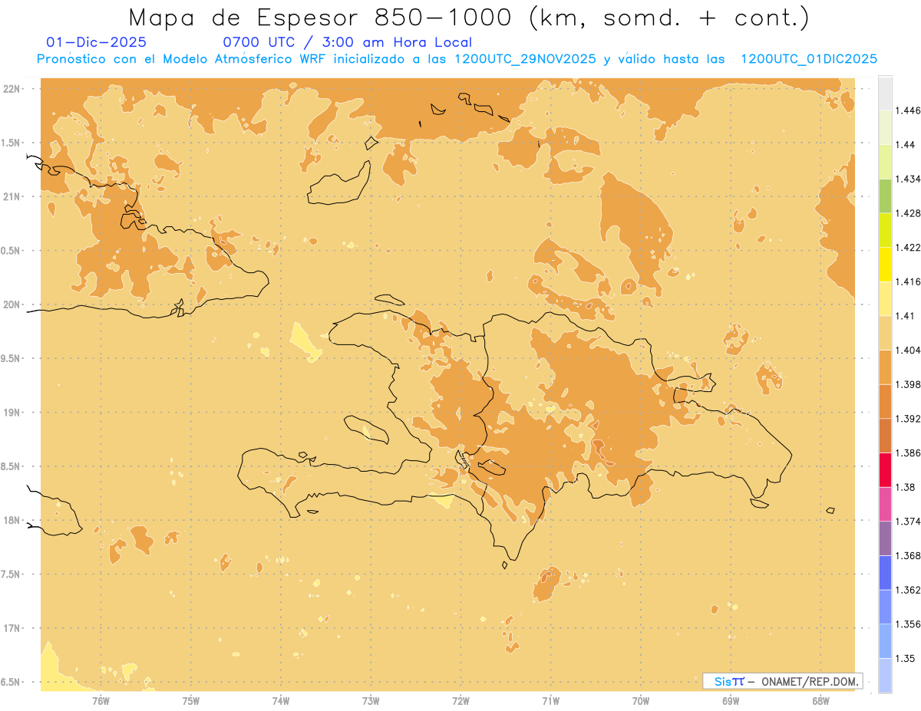Click the '68W' longitude label

(820, 700)
